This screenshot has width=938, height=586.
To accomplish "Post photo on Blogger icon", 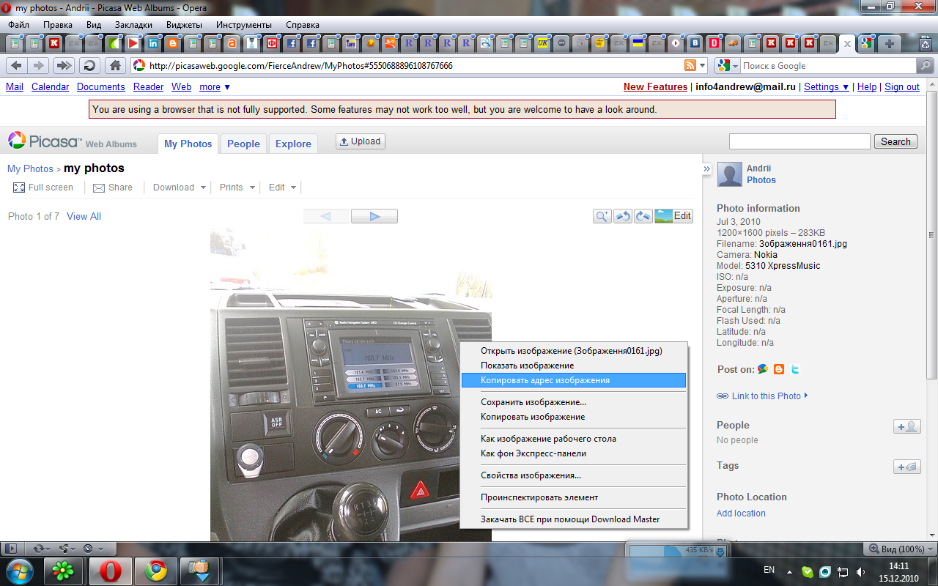I will click(779, 369).
